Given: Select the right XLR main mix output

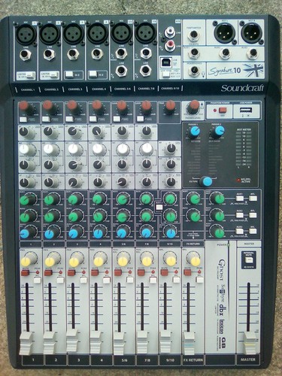Looking at the screenshot, I should (x=251, y=32).
